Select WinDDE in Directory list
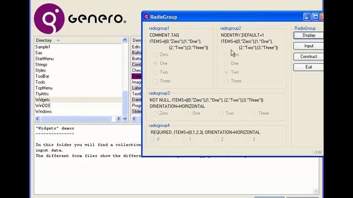Viewport: 353px width, 198px height. [x=78, y=106]
